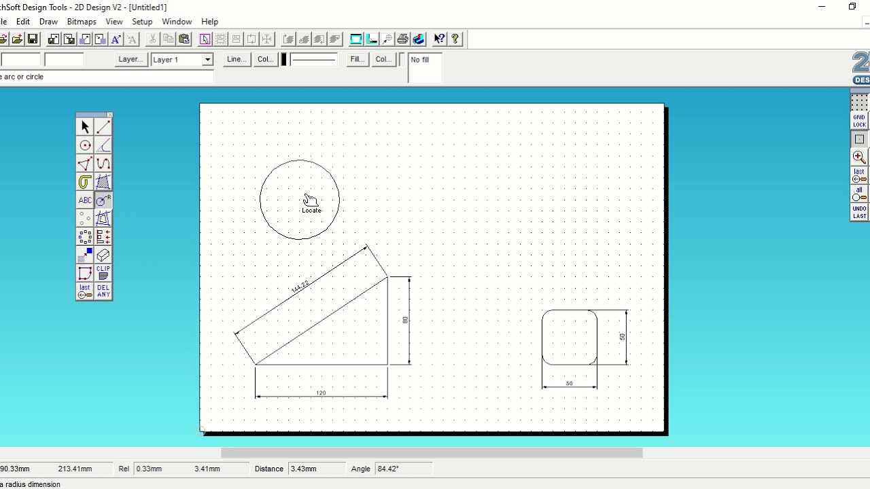Screen dimensions: 870x489
Task: Choose the S-shaped curve tool
Action: 103,164
